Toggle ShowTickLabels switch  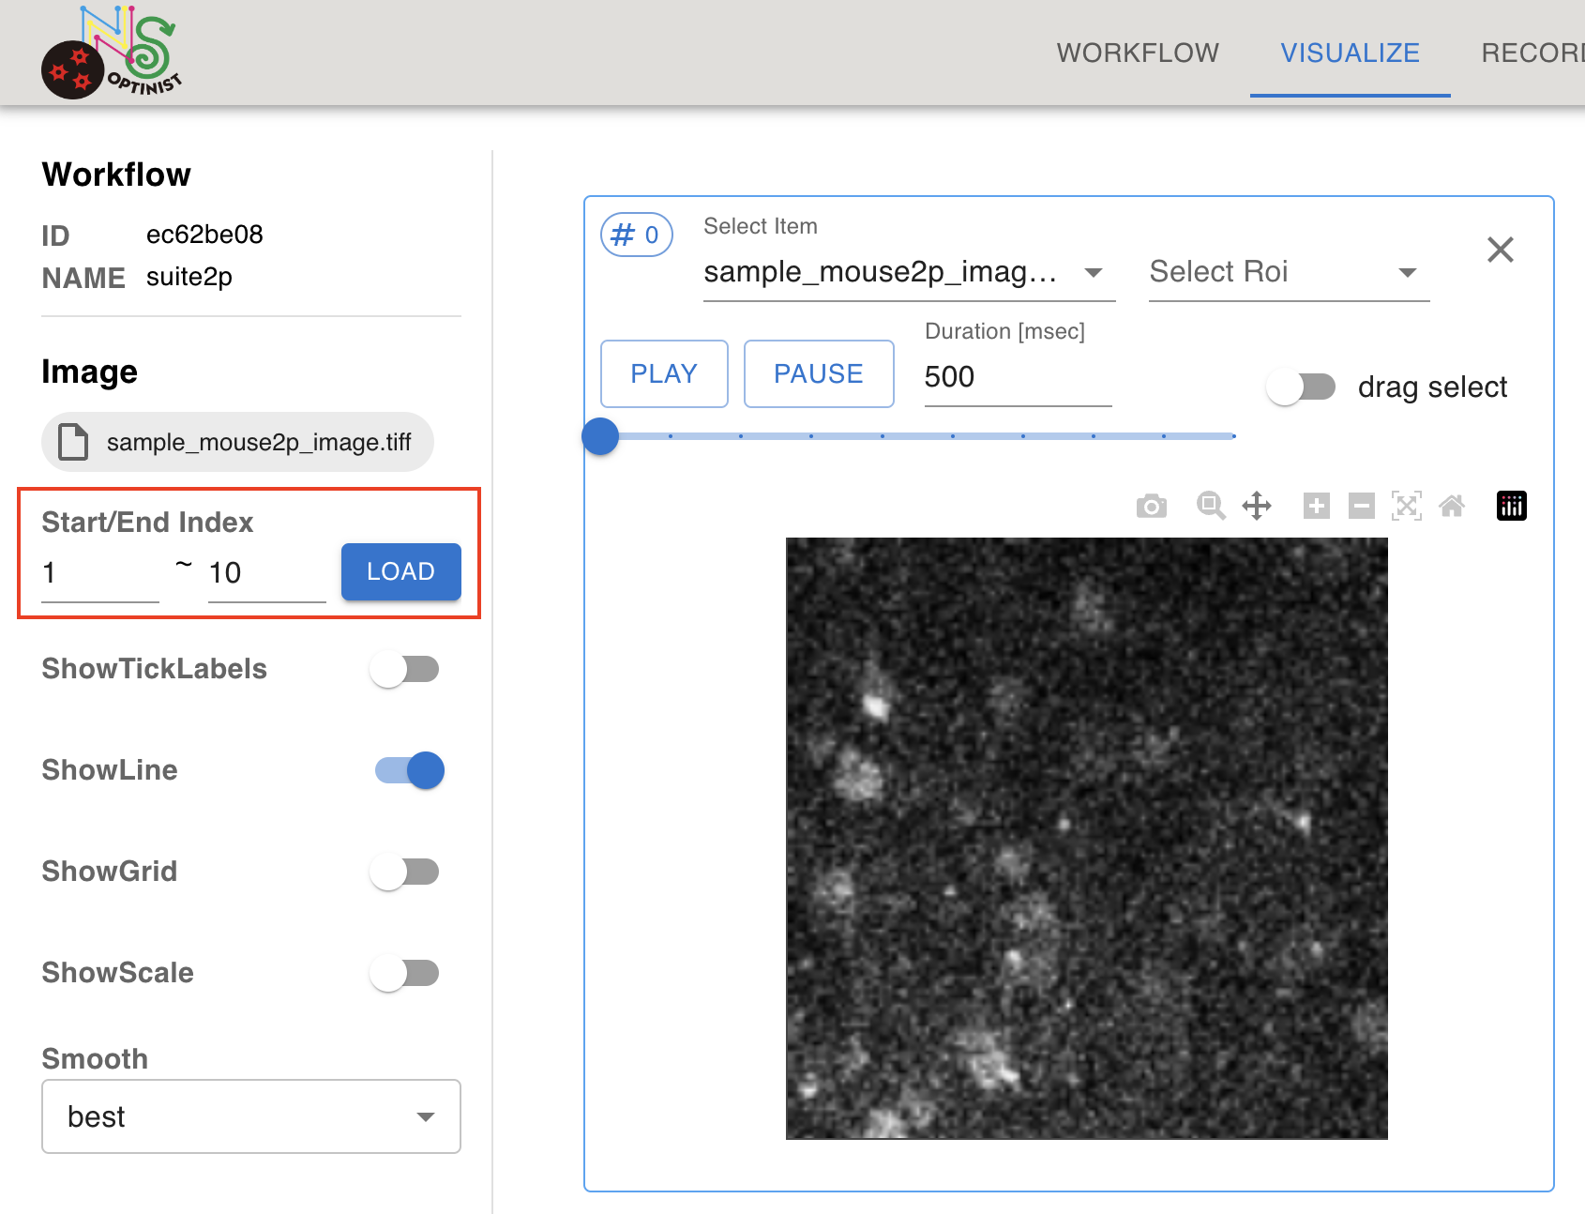(404, 669)
